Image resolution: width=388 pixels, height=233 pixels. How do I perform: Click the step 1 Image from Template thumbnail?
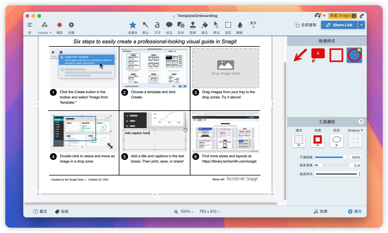84,68
